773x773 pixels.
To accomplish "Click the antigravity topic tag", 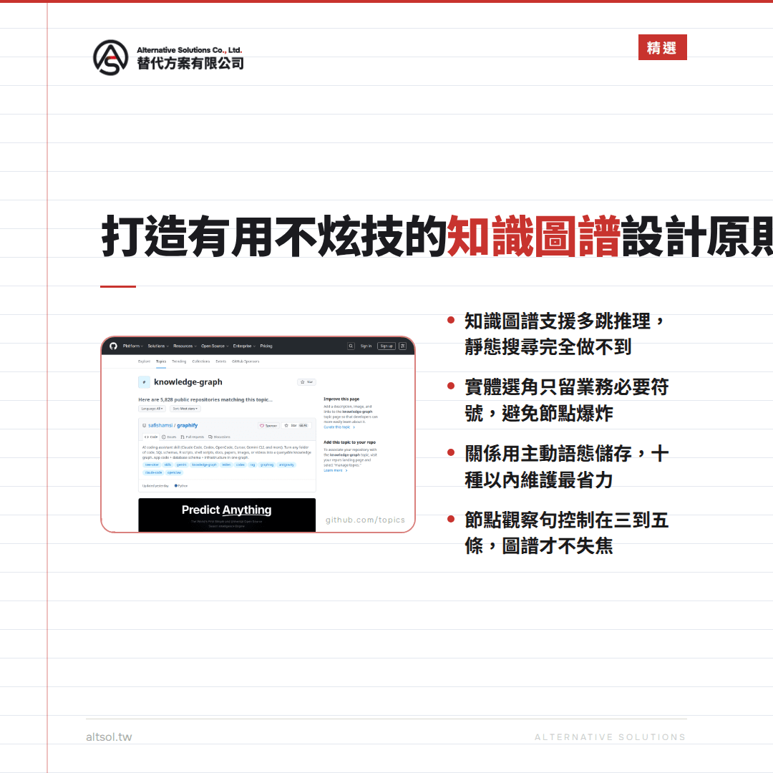I will [x=286, y=465].
